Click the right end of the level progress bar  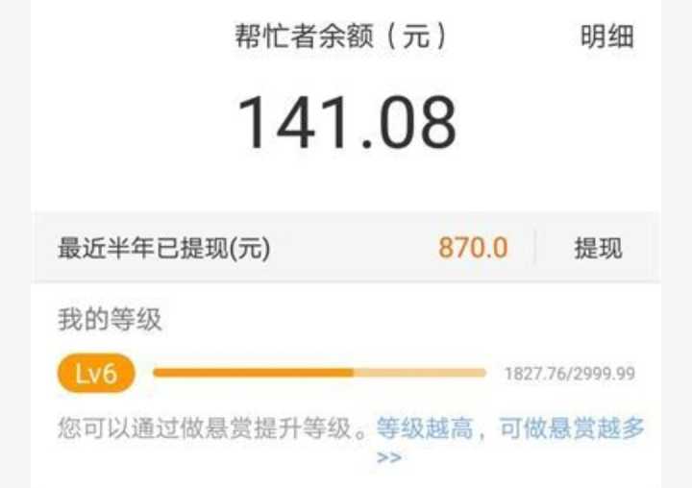tap(482, 374)
